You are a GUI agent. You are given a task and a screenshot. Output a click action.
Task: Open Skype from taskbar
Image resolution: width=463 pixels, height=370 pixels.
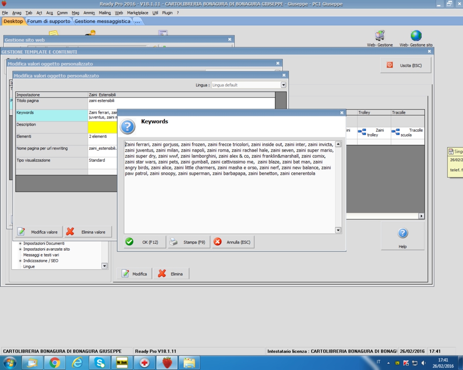click(100, 363)
